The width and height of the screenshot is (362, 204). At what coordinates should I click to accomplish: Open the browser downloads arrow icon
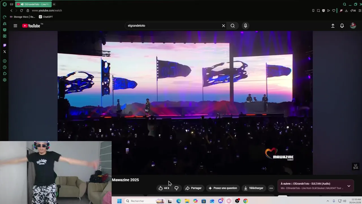click(x=346, y=10)
